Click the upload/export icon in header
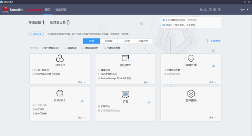 (206, 10)
